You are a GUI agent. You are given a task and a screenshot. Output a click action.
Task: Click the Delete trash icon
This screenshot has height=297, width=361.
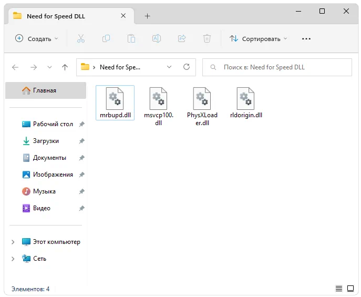[207, 39]
